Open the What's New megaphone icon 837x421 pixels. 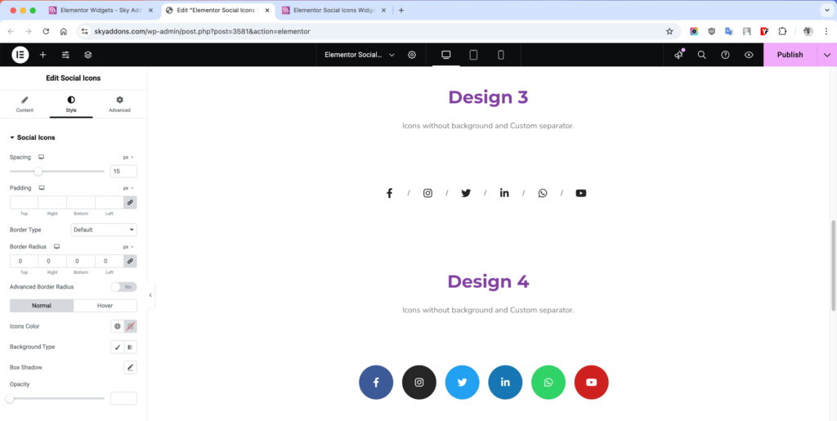(x=678, y=55)
